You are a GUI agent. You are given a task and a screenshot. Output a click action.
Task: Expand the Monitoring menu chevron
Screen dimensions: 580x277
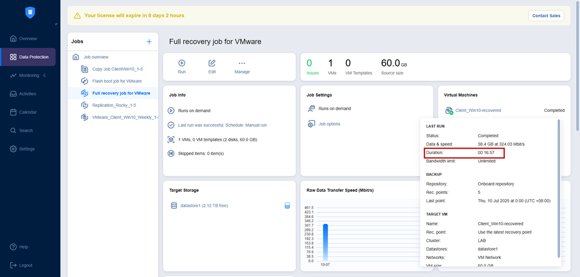click(x=45, y=75)
